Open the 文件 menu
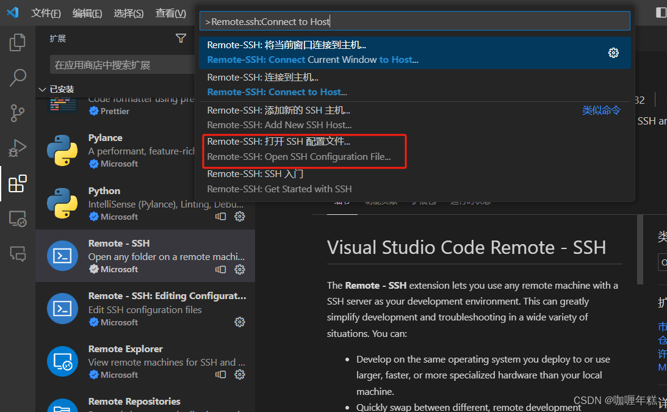 pyautogui.click(x=46, y=13)
